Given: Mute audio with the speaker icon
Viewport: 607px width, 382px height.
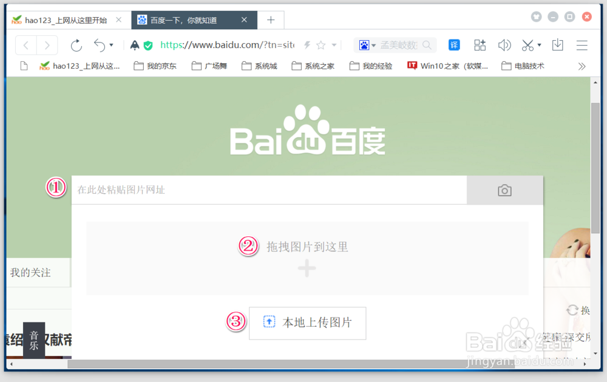Looking at the screenshot, I should point(504,46).
